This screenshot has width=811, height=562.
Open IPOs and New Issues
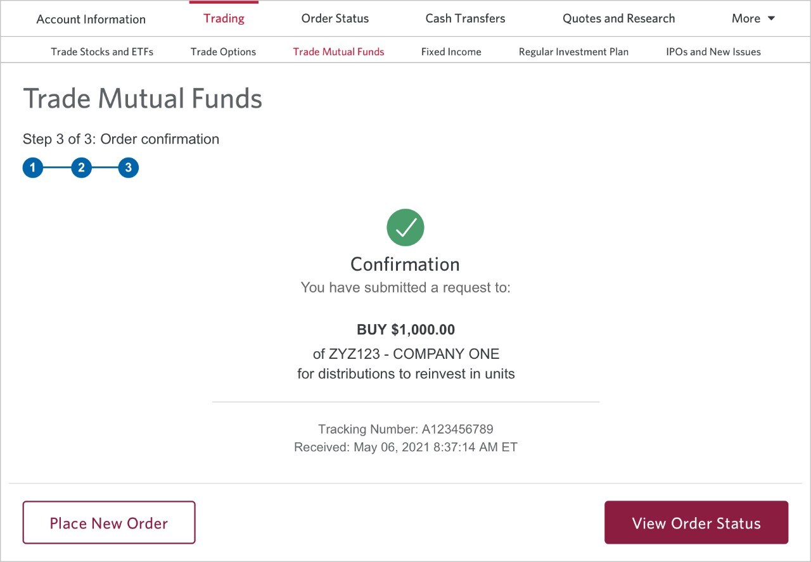tap(713, 52)
